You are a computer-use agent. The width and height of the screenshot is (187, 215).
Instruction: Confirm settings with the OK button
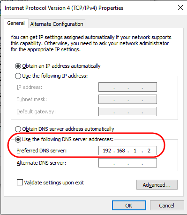129,205
